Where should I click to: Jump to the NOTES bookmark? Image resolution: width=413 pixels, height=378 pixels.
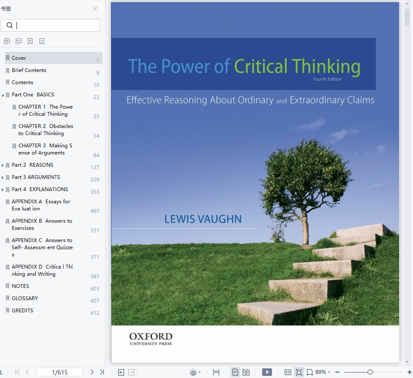point(20,286)
